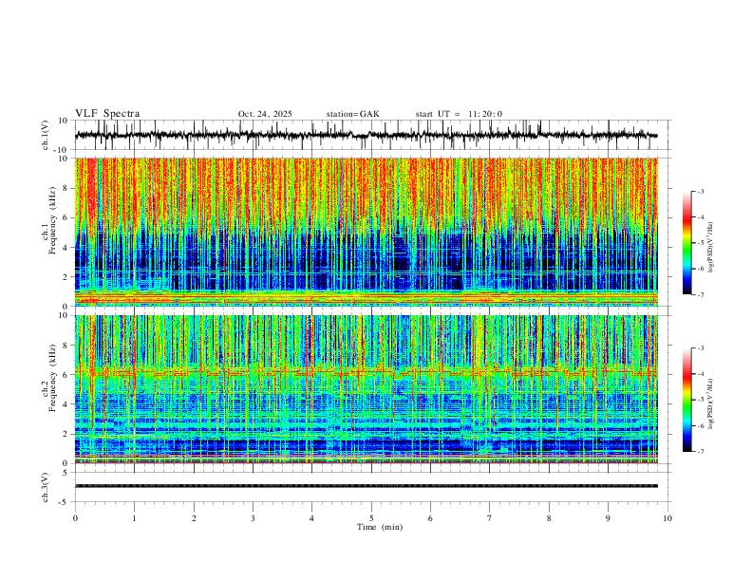Viewport: 752px width, 581px height.
Task: Click the ch.1 spectrogram plot area
Action: [x=366, y=232]
